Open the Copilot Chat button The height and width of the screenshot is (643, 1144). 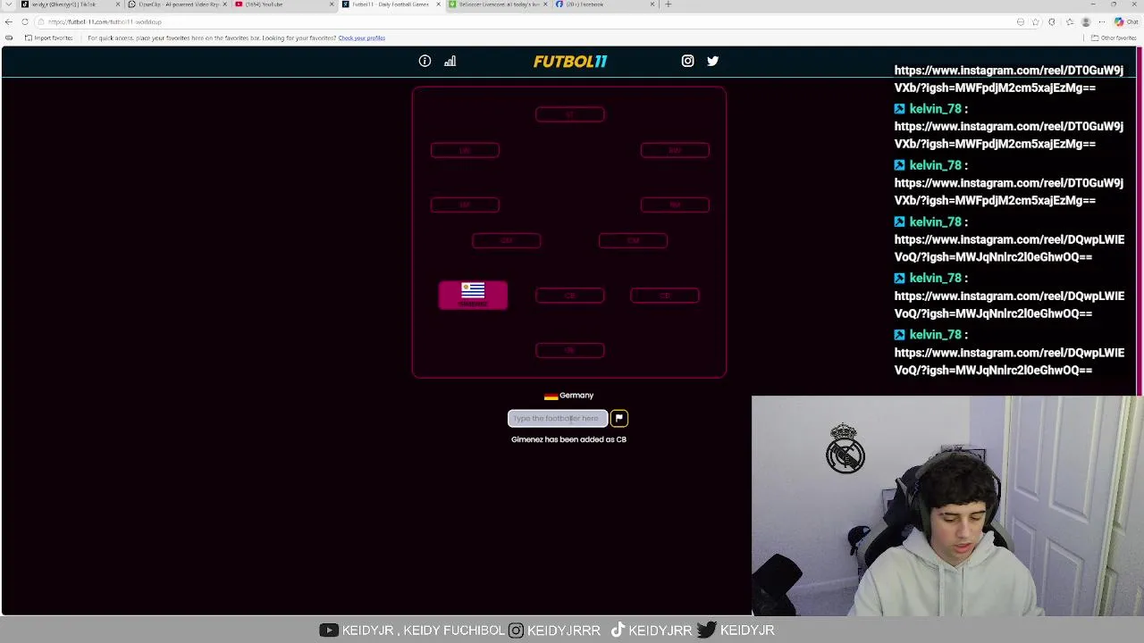[1126, 21]
